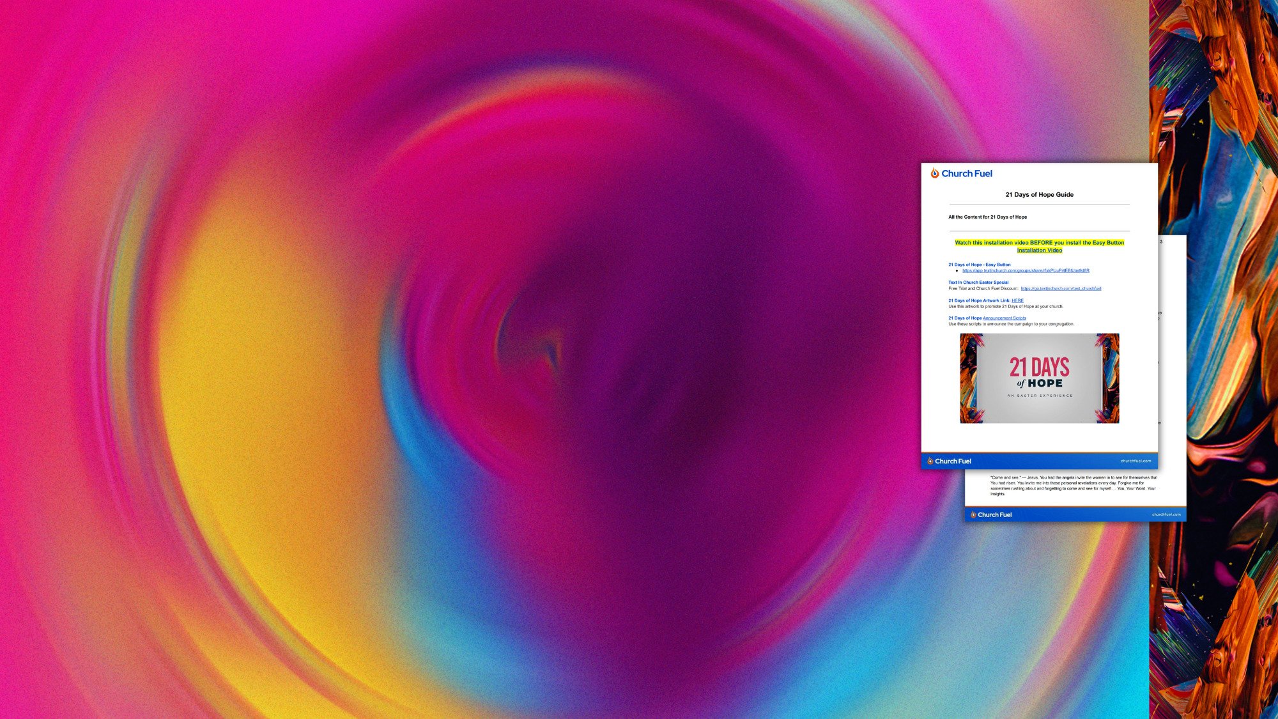Open the app.textinchurch.com groups share URL

click(1026, 271)
